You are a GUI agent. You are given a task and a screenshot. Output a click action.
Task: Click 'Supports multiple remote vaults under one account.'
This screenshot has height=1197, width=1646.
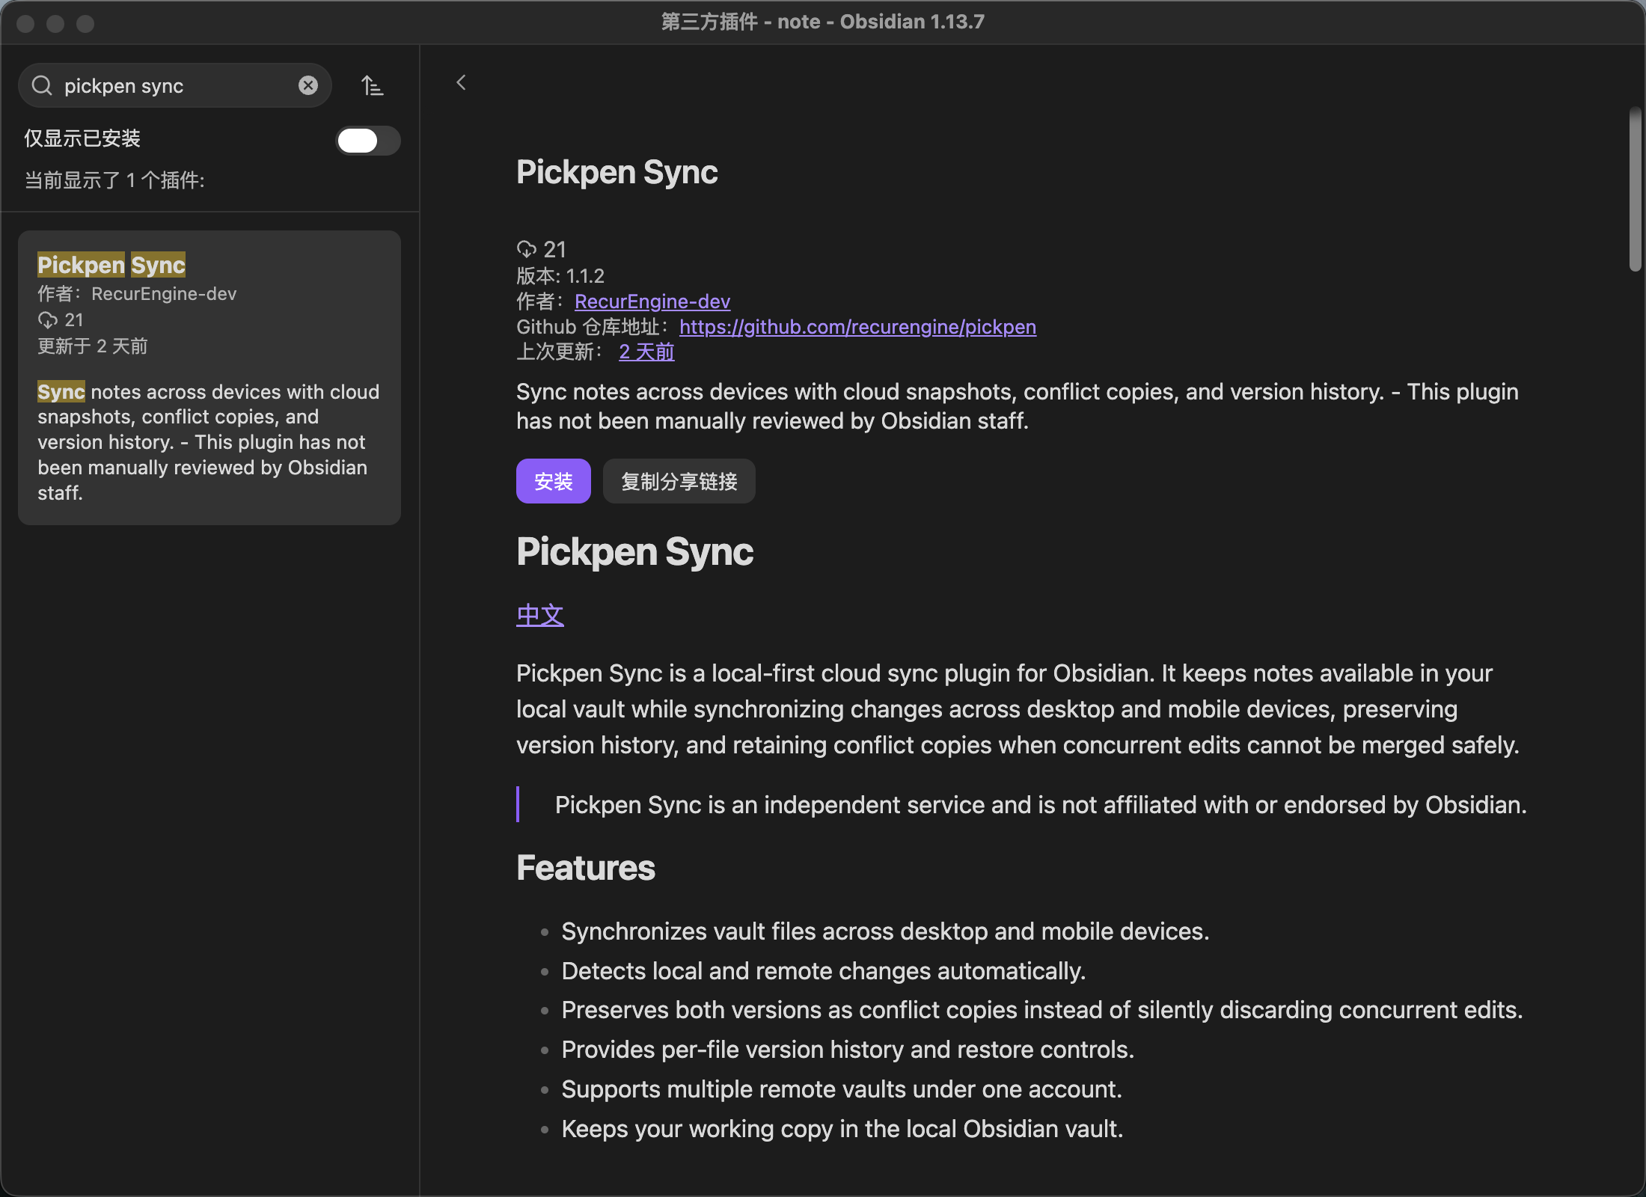pyautogui.click(x=842, y=1089)
